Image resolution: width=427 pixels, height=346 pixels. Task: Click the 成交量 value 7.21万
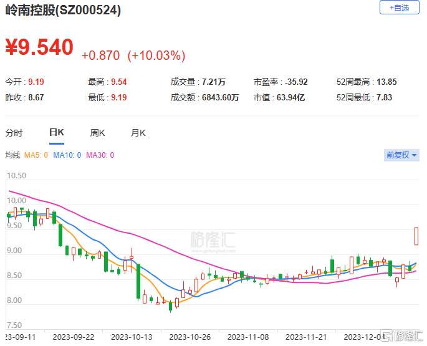[x=213, y=82]
